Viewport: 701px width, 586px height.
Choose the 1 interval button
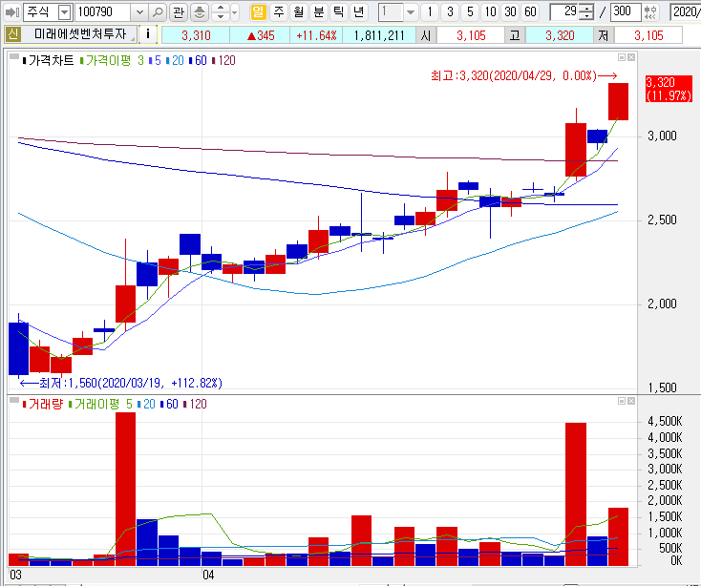[430, 12]
